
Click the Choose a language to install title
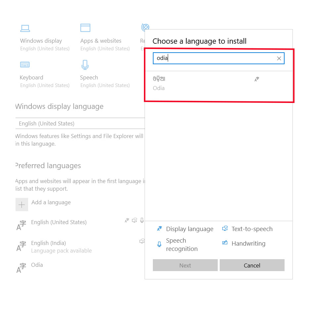point(200,41)
